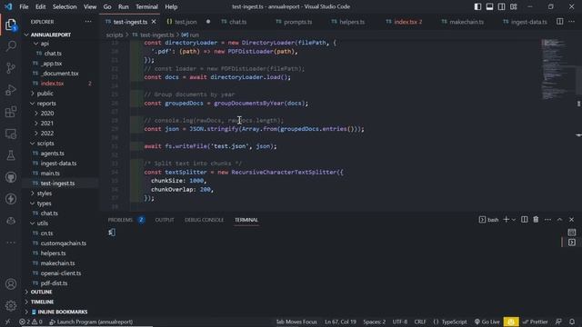Open the File menu

(24, 6)
